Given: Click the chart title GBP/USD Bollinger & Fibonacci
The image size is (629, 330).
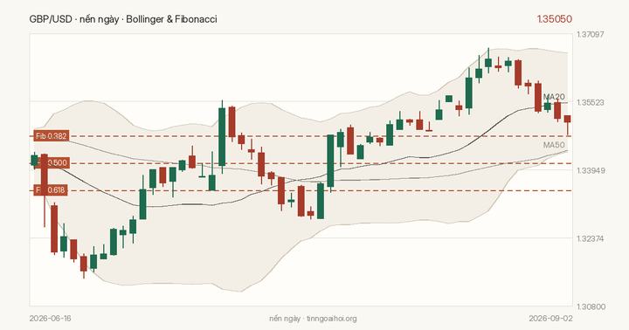Looking at the screenshot, I should click(123, 19).
